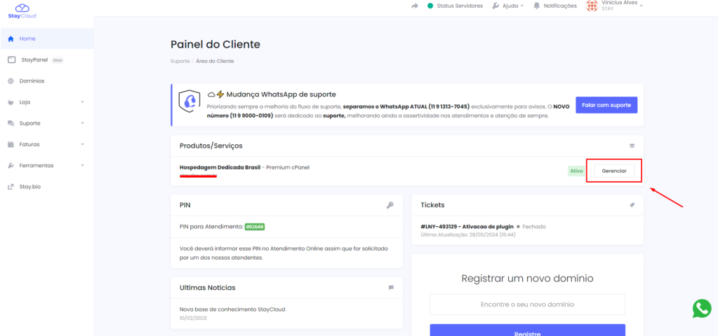Click the green PIN code 092648

[x=255, y=226]
